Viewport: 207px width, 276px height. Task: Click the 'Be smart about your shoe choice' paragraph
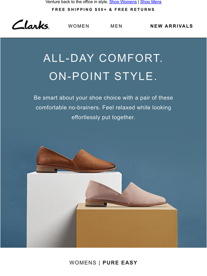(103, 107)
